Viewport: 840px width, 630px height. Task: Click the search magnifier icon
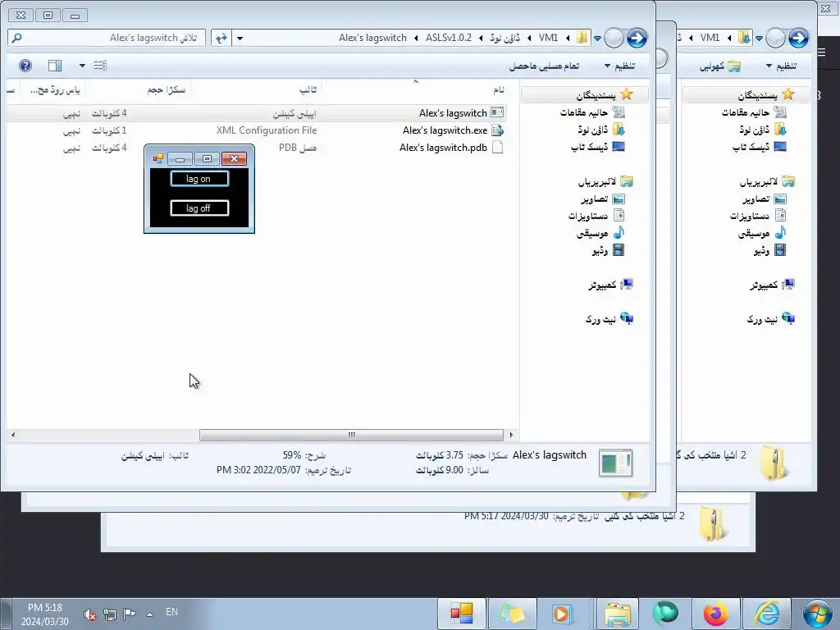[x=16, y=38]
